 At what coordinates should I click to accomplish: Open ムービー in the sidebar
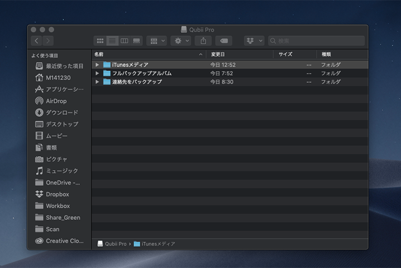pos(51,136)
